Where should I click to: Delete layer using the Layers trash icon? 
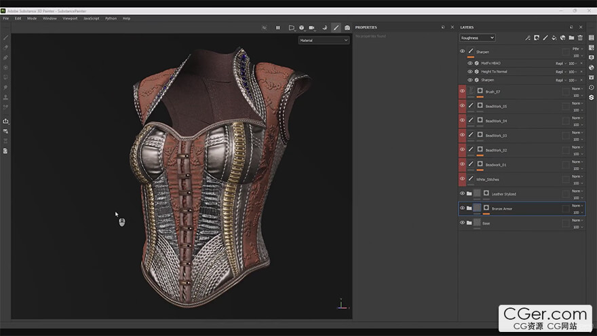(x=580, y=38)
